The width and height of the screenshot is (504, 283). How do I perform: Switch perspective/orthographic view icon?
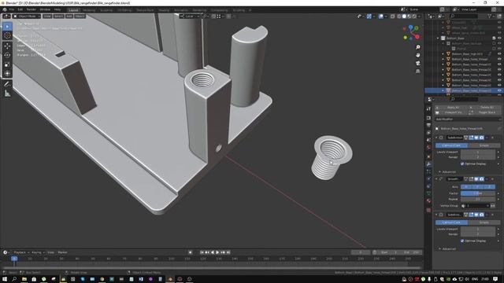(418, 72)
